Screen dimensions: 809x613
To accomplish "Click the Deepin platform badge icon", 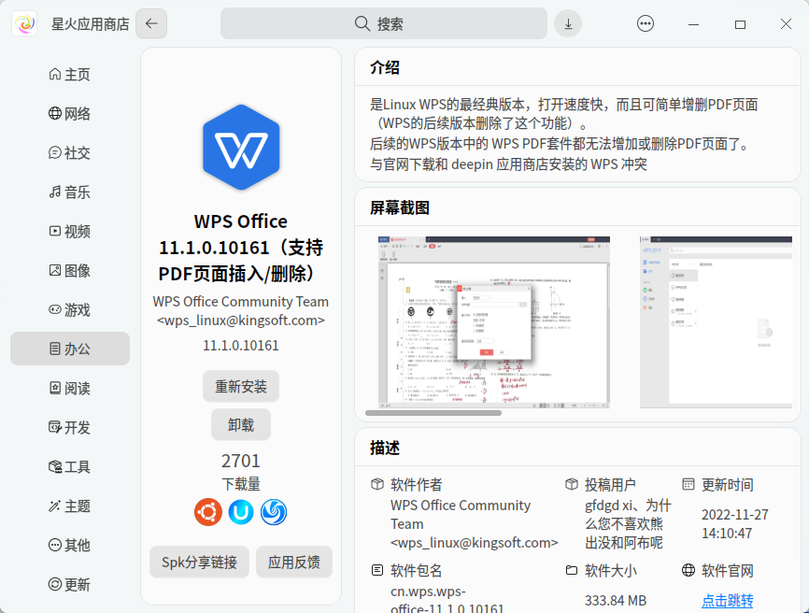I will (275, 512).
